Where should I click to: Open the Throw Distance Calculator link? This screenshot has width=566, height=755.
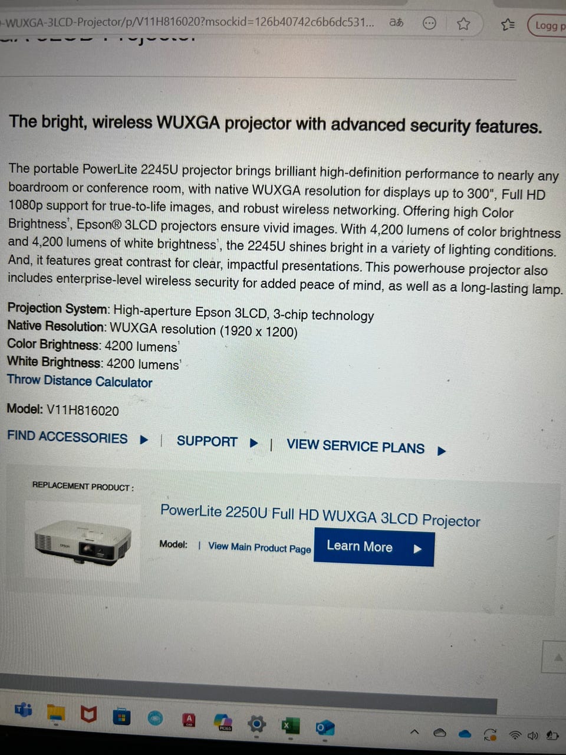[x=80, y=381]
